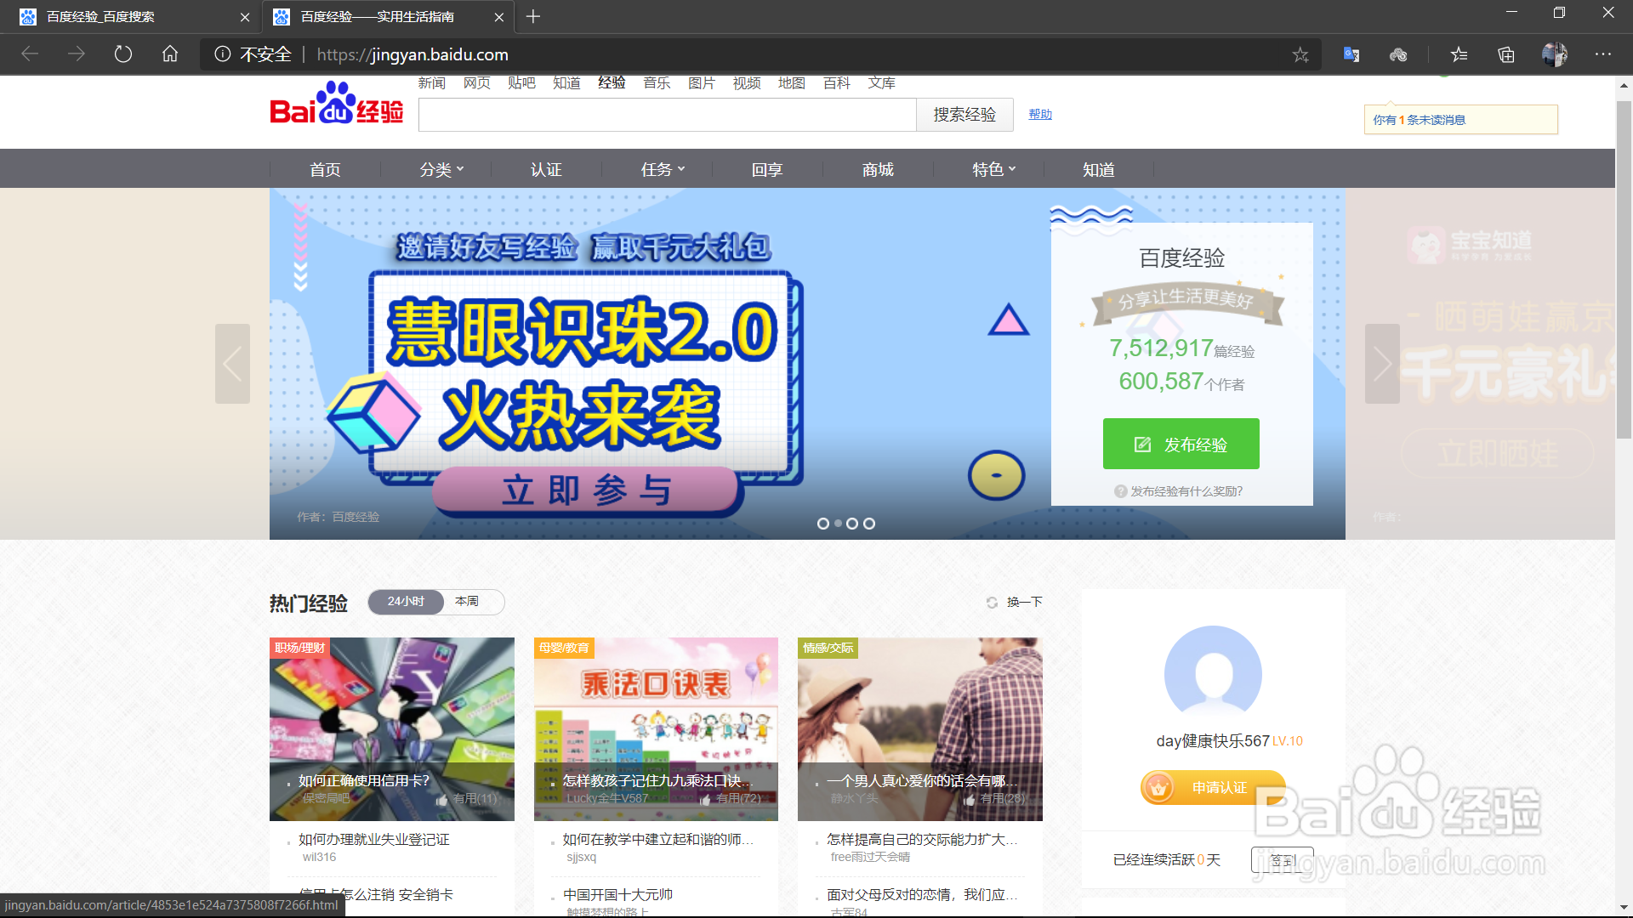The width and height of the screenshot is (1633, 918).
Task: Expand the 任务 navigation dropdown
Action: click(x=663, y=170)
